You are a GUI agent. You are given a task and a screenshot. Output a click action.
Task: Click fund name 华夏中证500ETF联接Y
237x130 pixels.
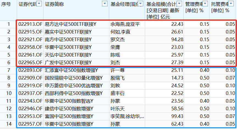tap(68, 47)
